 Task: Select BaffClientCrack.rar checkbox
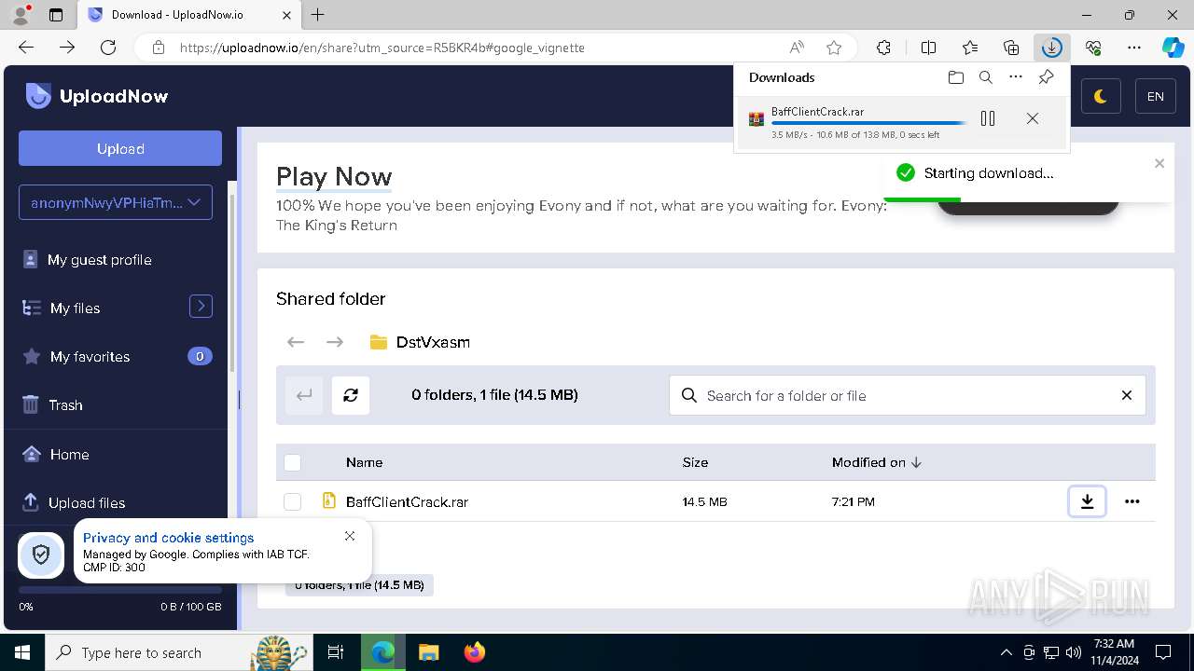click(x=293, y=501)
